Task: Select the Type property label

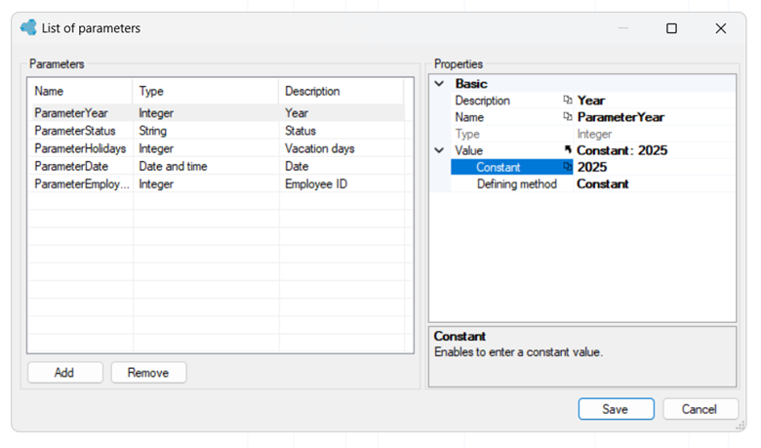Action: [x=467, y=134]
